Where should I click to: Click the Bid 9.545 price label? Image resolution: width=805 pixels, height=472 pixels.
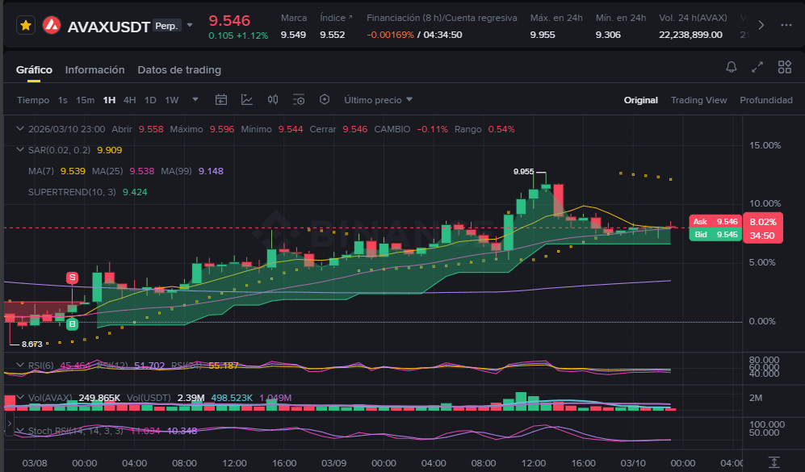(715, 235)
